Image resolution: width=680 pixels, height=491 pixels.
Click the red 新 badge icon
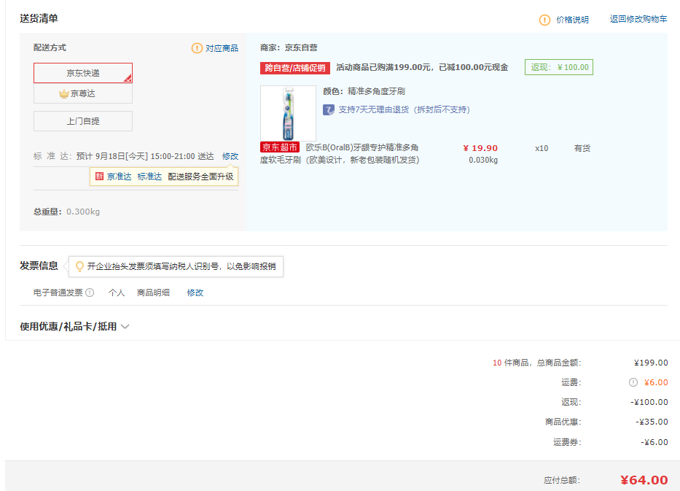[x=99, y=177]
